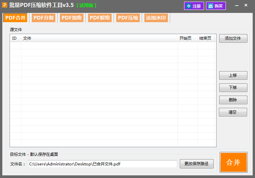Click the 删除 (delete) button
The width and height of the screenshot is (255, 178).
click(233, 100)
